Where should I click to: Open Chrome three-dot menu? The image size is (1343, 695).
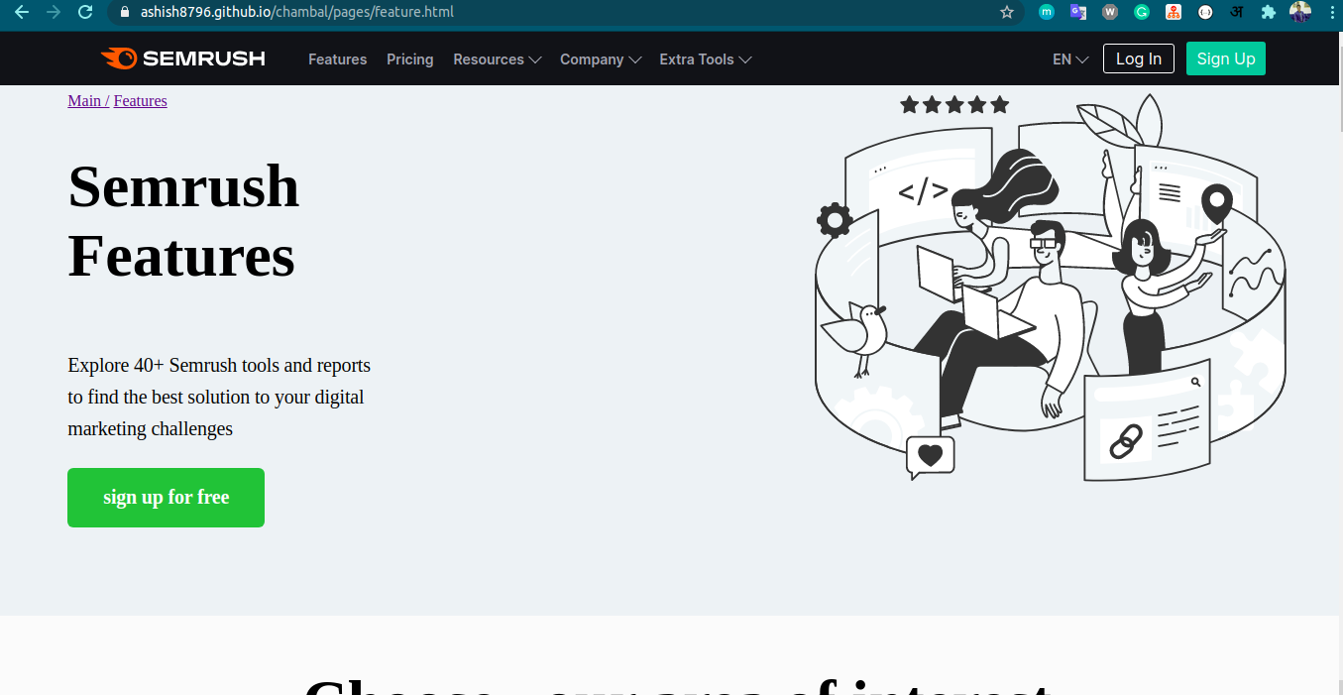1331,12
